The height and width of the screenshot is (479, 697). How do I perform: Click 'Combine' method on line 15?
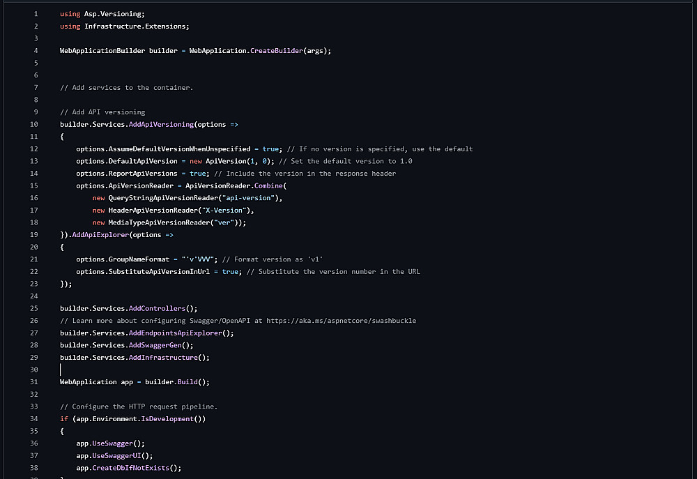268,185
